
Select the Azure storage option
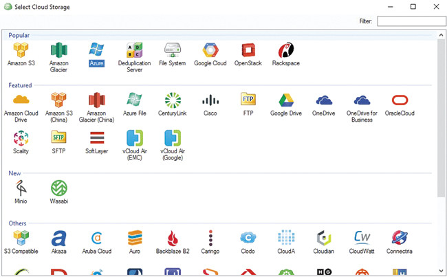click(x=96, y=51)
